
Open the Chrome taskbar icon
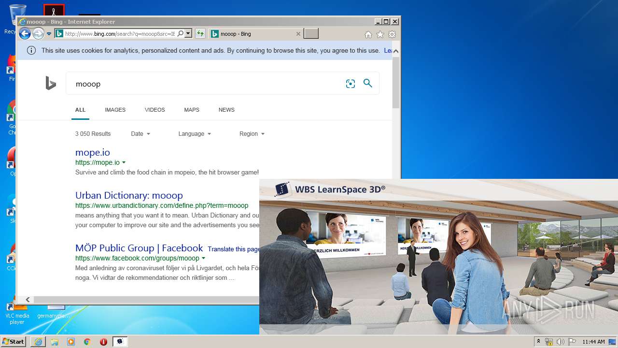click(x=87, y=342)
